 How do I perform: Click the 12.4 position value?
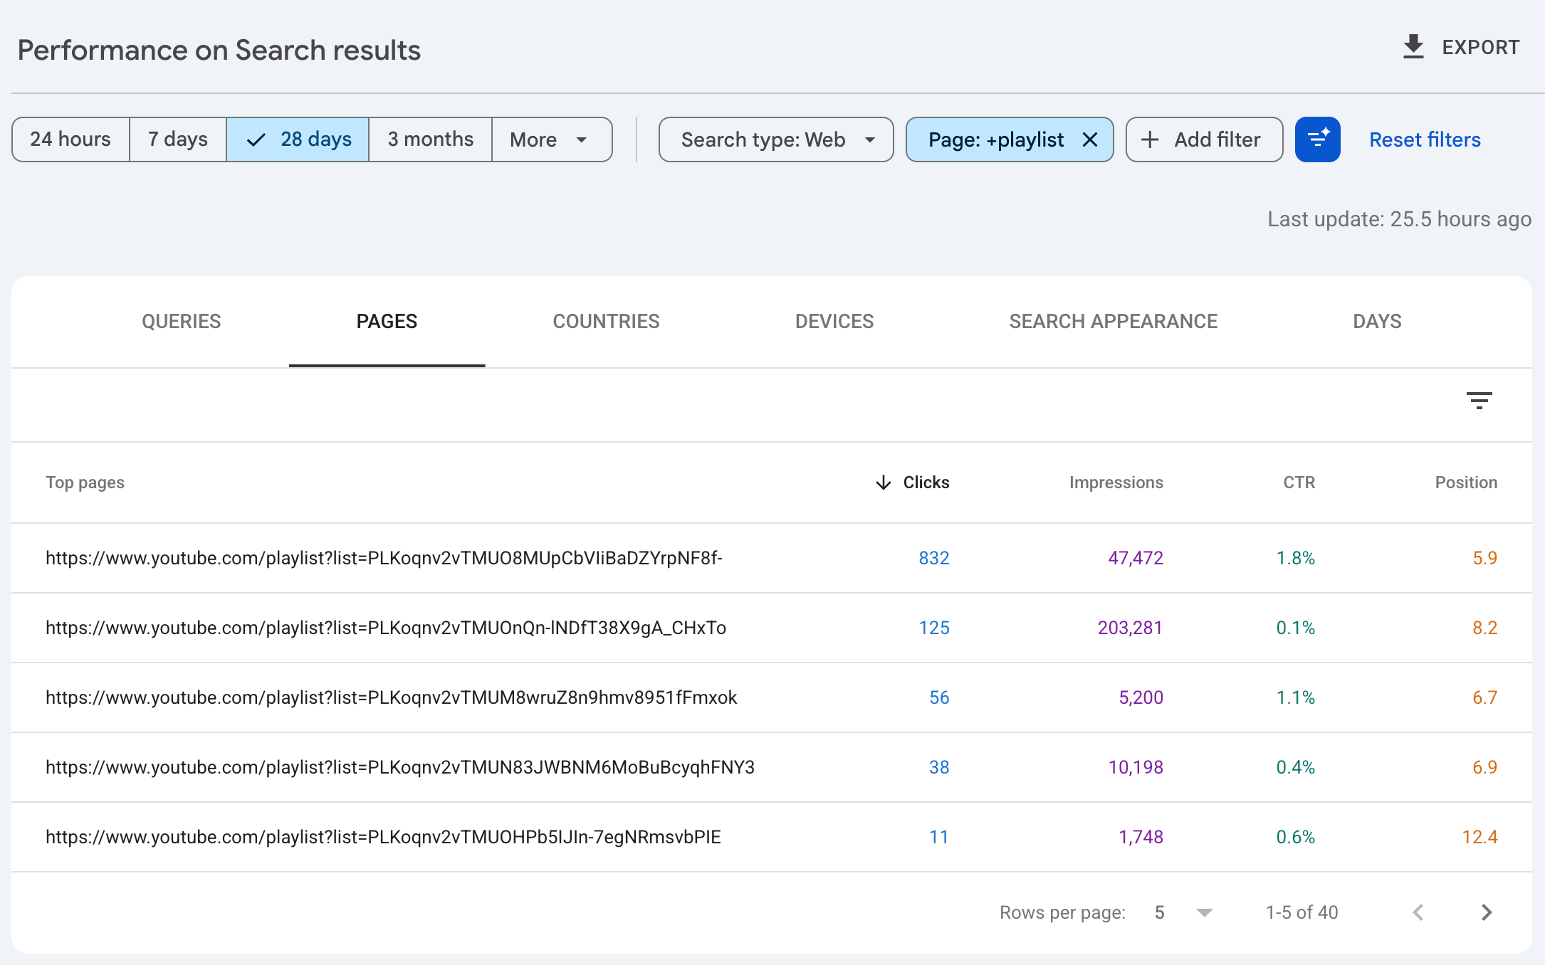pos(1479,837)
